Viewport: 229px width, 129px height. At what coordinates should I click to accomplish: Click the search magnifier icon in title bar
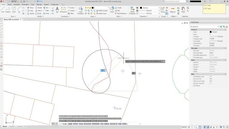[187, 1]
